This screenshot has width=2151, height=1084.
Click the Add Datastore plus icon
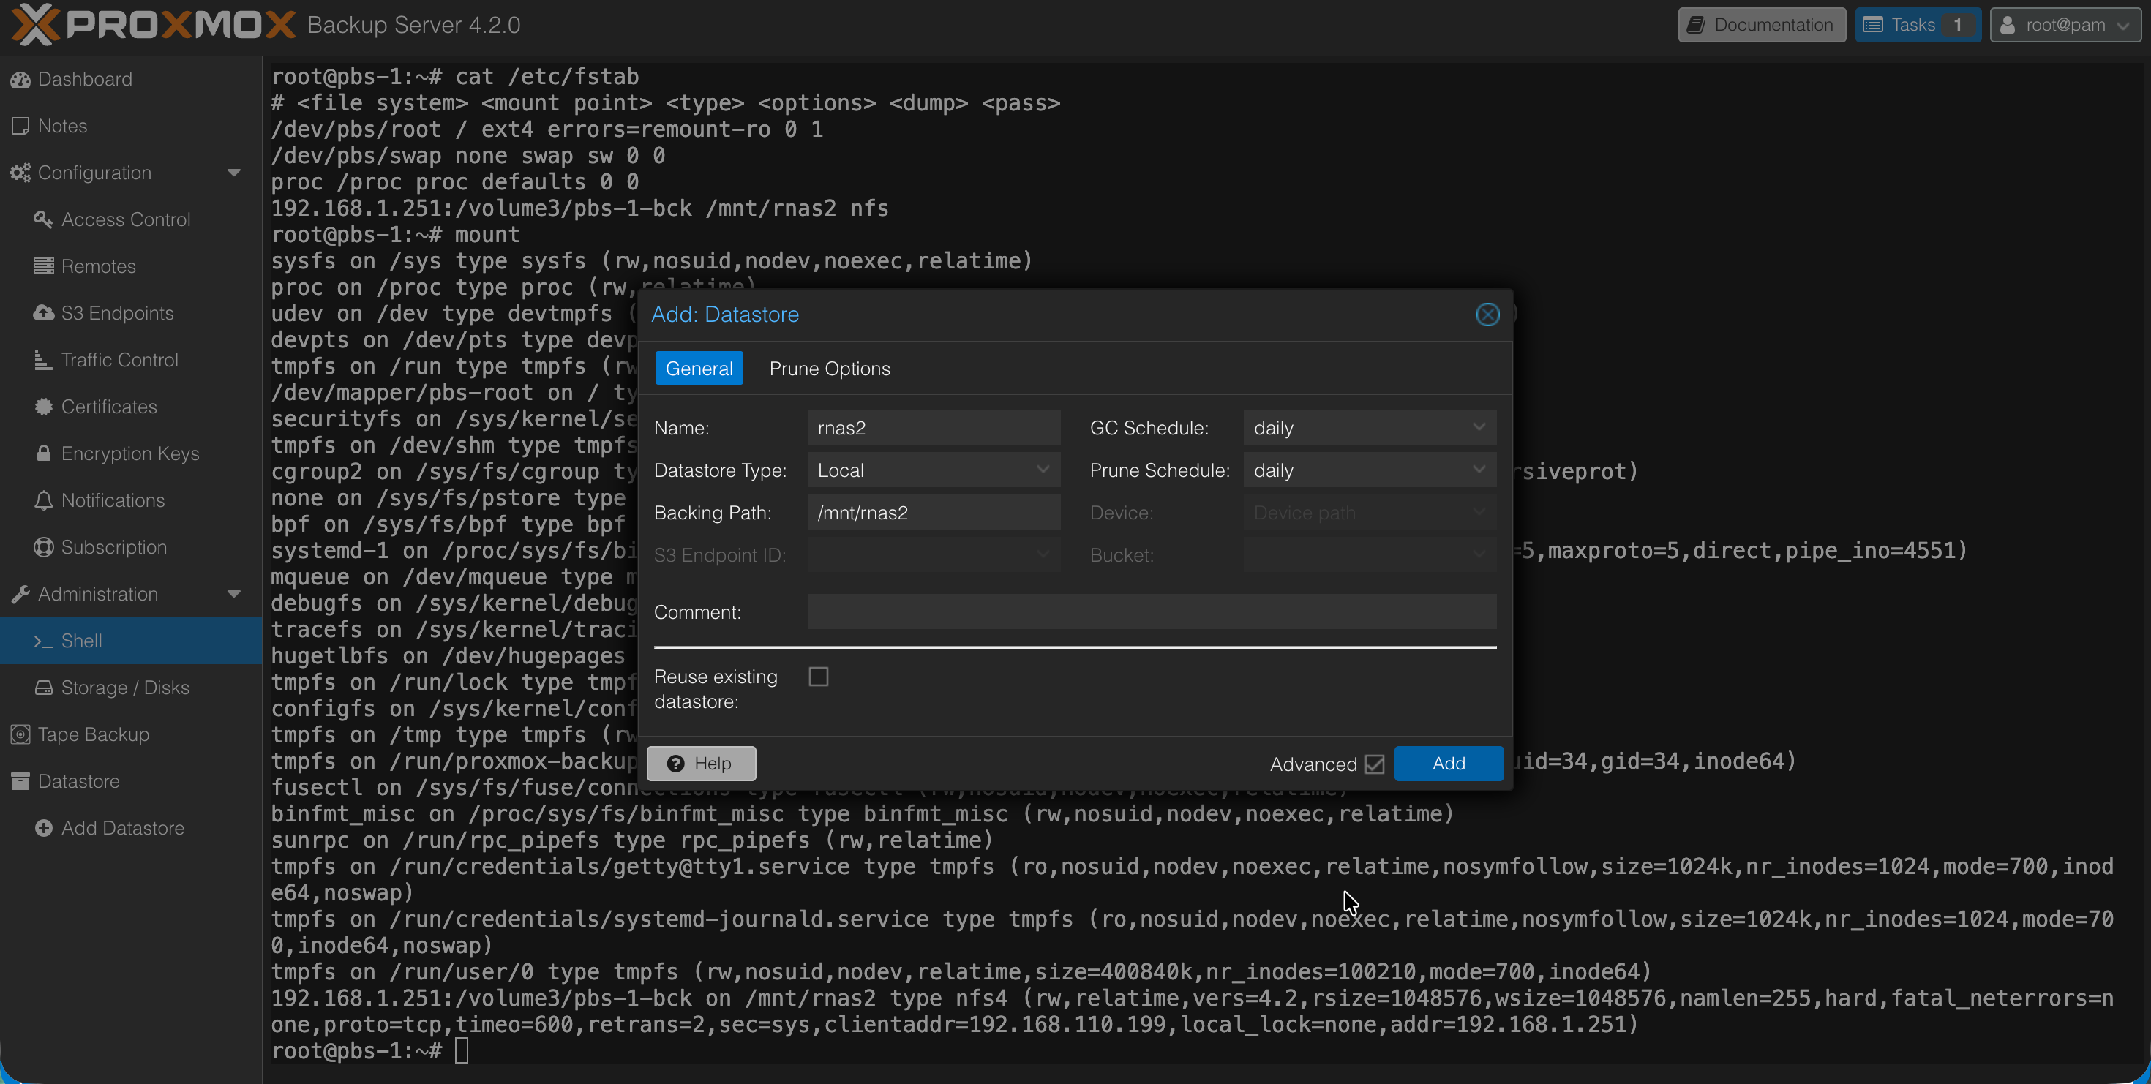tap(43, 828)
